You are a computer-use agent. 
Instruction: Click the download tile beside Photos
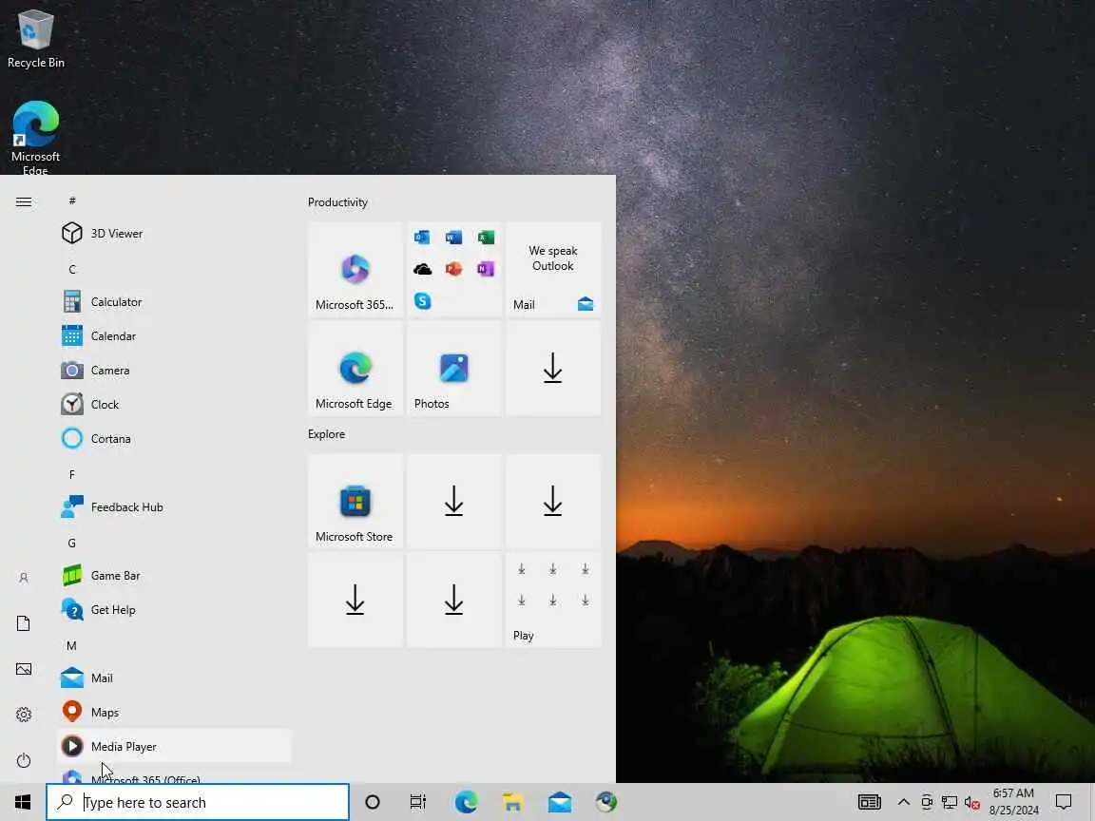553,369
